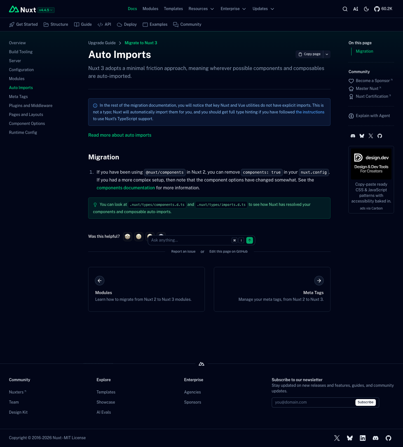Open GitHub icon in right sidebar

coord(380,136)
